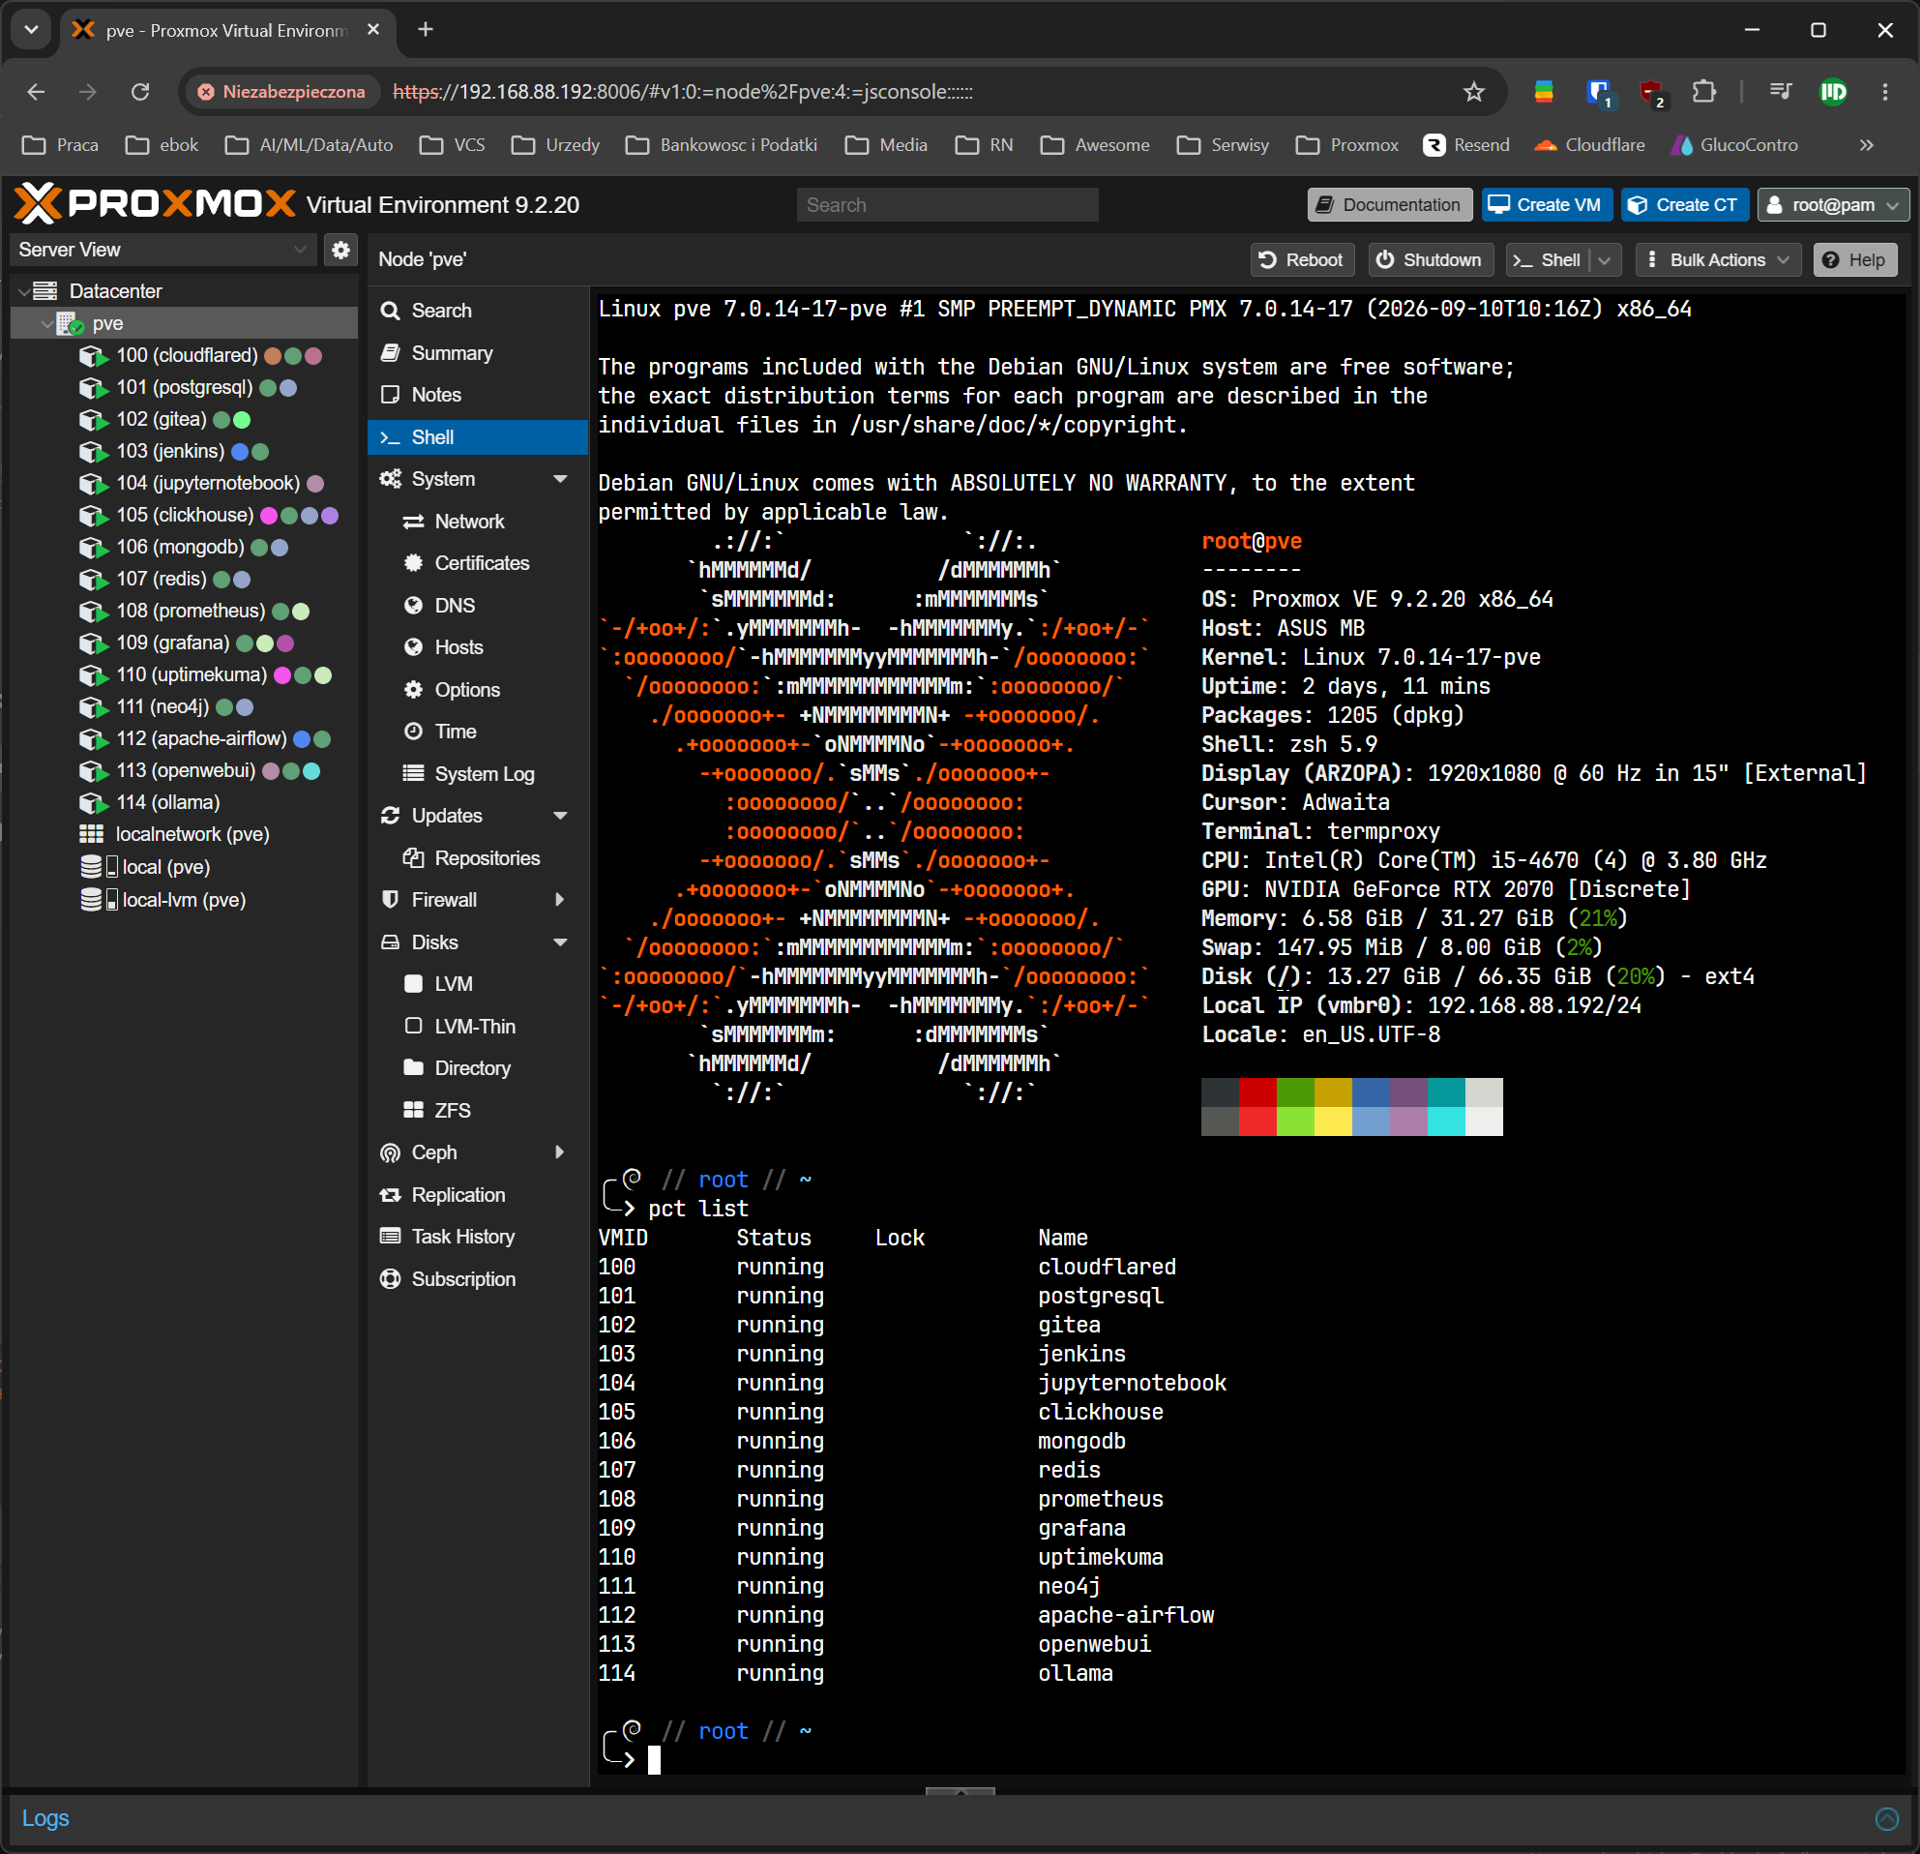This screenshot has height=1854, width=1920.
Task: Select local (pve) storage
Action: click(184, 867)
